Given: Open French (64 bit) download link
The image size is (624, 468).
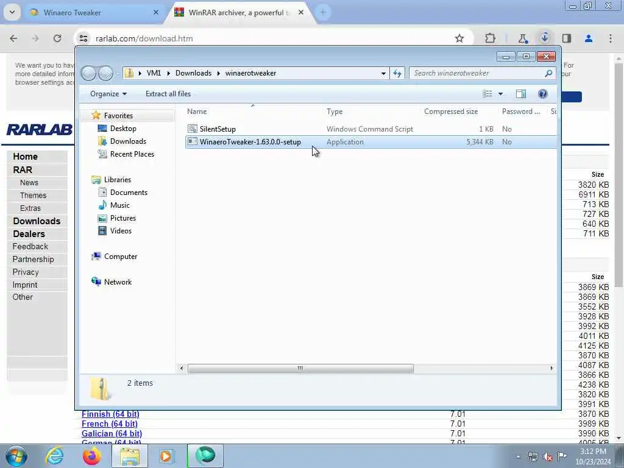Looking at the screenshot, I should (x=110, y=424).
